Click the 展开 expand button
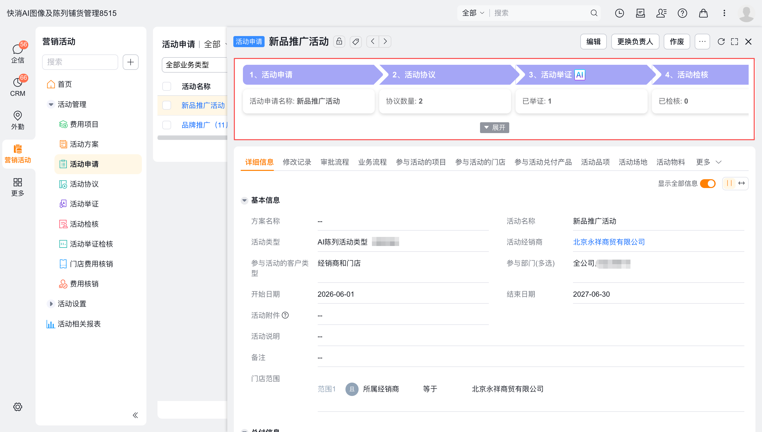The image size is (762, 432). 494,128
